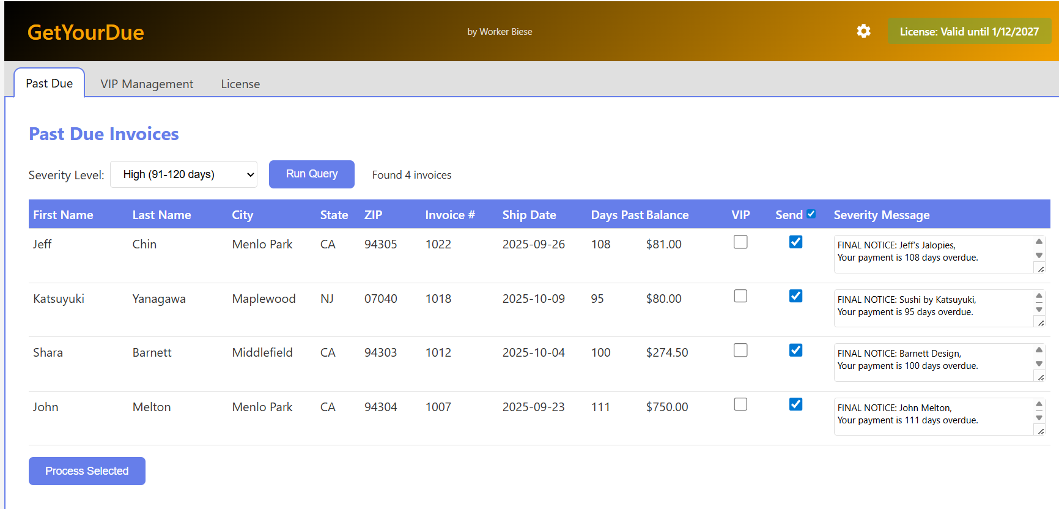The height and width of the screenshot is (509, 1059).
Task: Uncheck Send for Shara Barnett
Action: 795,350
